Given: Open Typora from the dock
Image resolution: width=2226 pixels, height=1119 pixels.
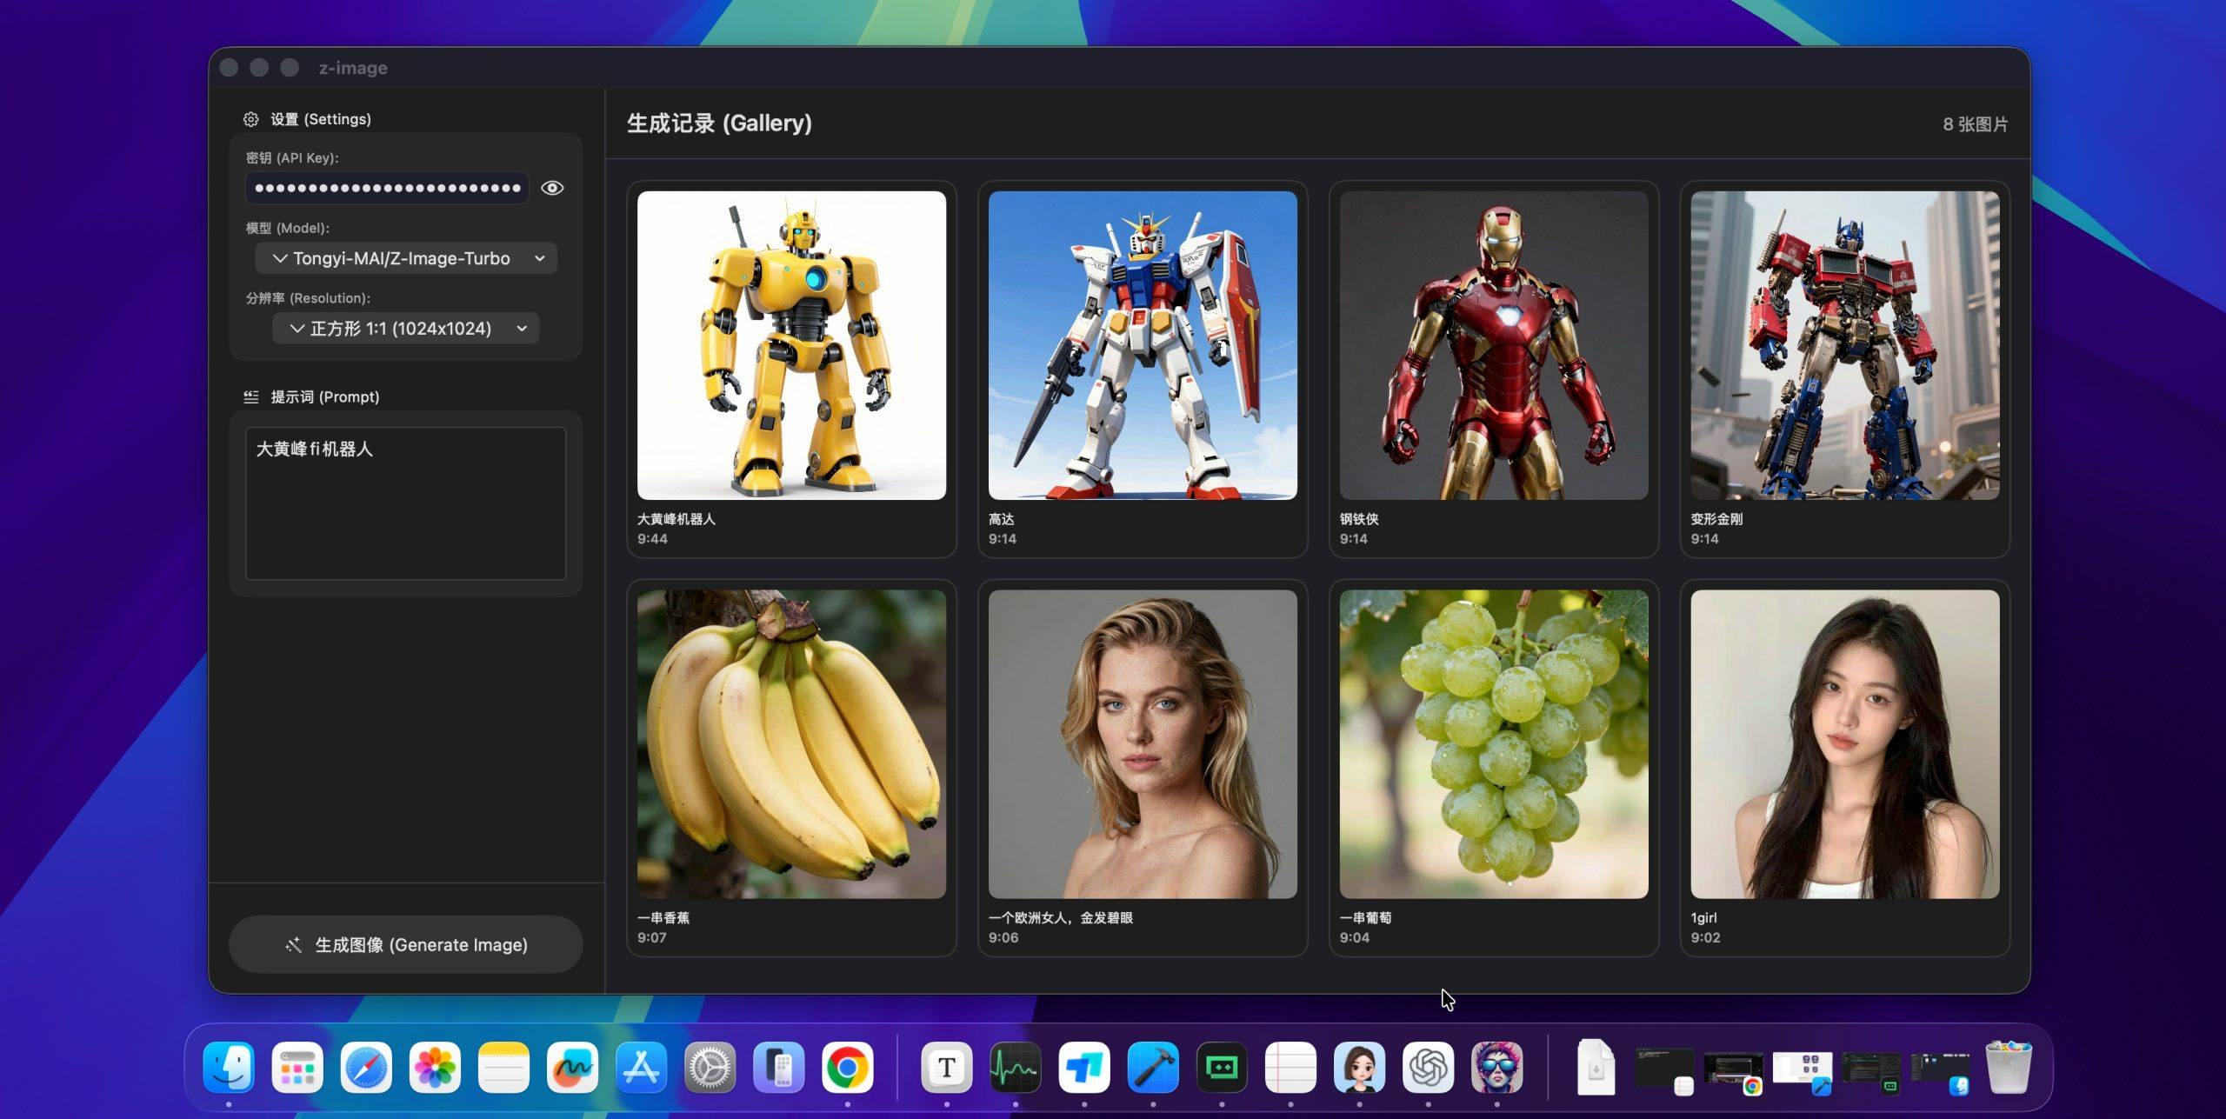Looking at the screenshot, I should coord(947,1067).
